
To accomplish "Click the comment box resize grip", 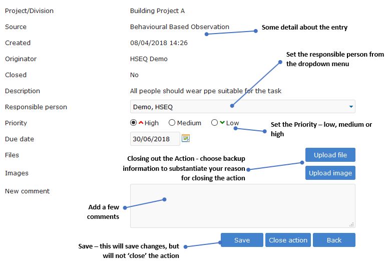I will click(x=351, y=224).
